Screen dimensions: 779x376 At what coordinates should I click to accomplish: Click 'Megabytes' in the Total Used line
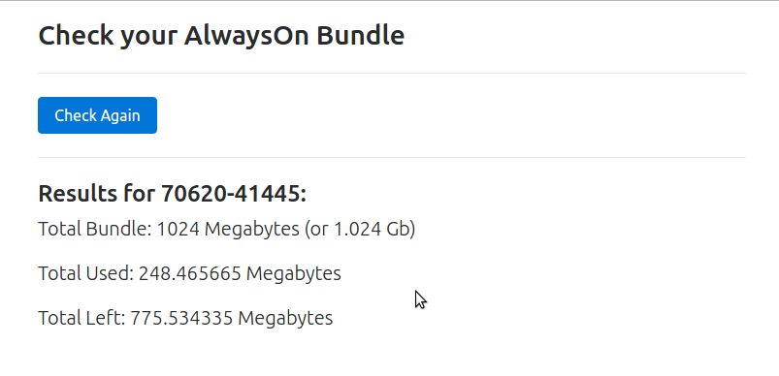point(294,273)
